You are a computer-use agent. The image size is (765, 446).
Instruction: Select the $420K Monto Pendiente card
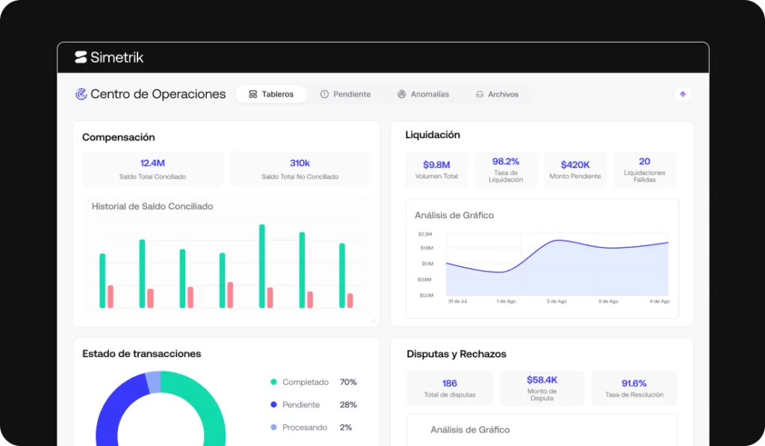click(x=575, y=170)
